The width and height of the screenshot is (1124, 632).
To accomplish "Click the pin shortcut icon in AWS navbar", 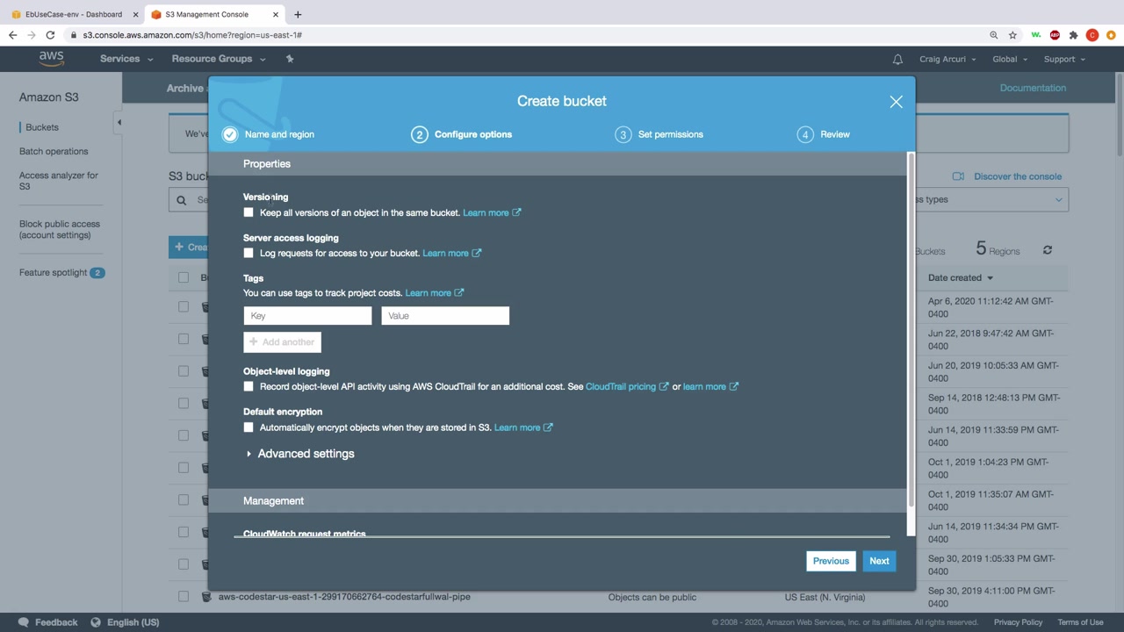I will 290,59.
